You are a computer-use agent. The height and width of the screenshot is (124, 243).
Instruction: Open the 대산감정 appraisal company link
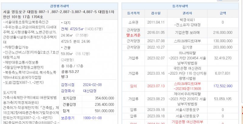pos(90,91)
